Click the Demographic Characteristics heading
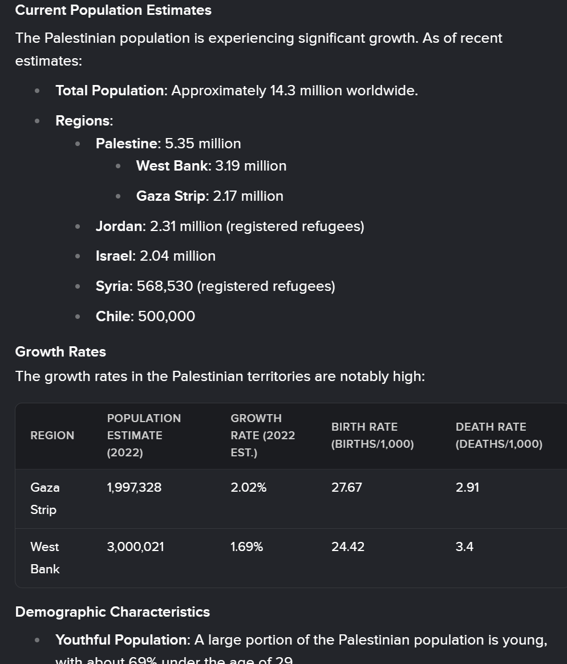567x664 pixels. click(112, 612)
